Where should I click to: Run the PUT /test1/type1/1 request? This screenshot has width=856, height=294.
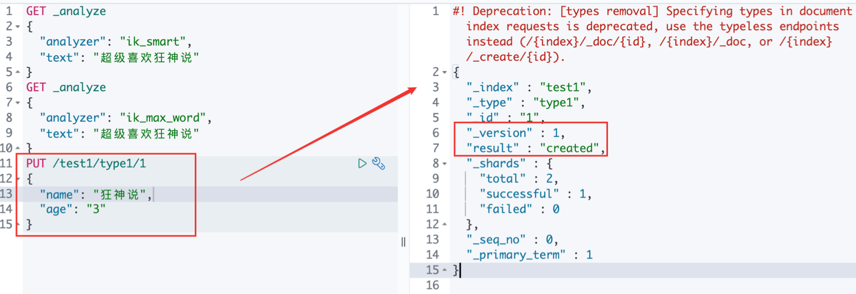pos(362,163)
